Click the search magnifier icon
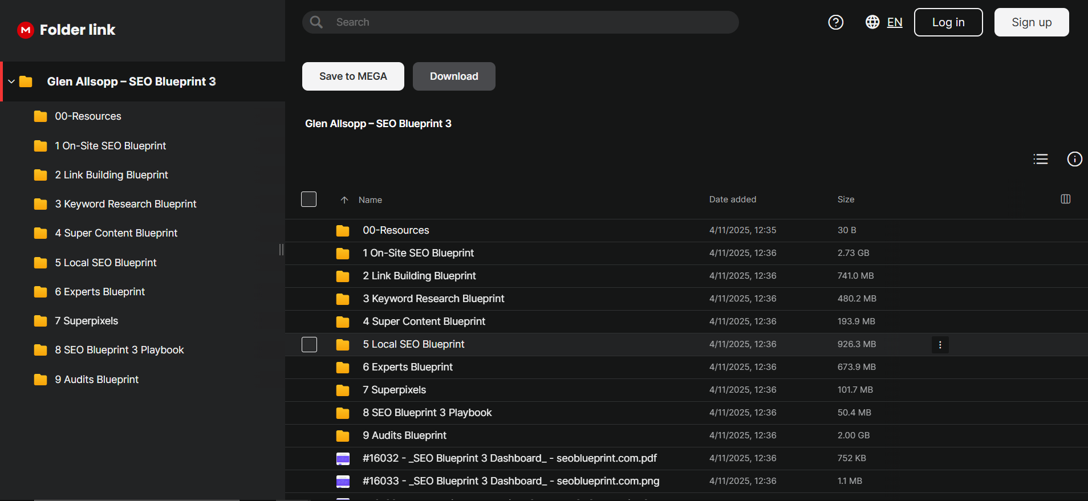The height and width of the screenshot is (501, 1088). coord(316,22)
